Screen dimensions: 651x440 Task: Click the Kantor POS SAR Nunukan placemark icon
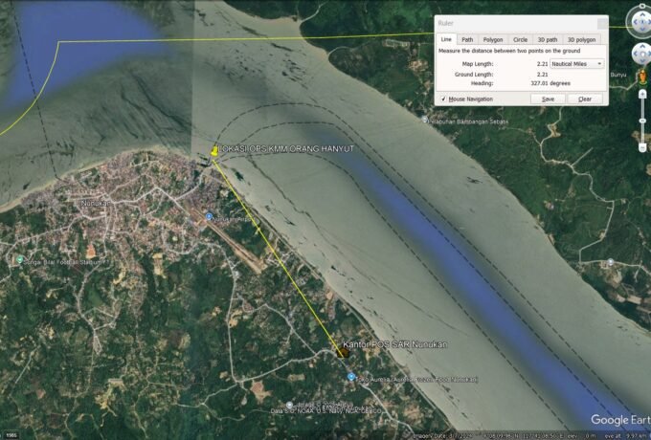click(342, 351)
